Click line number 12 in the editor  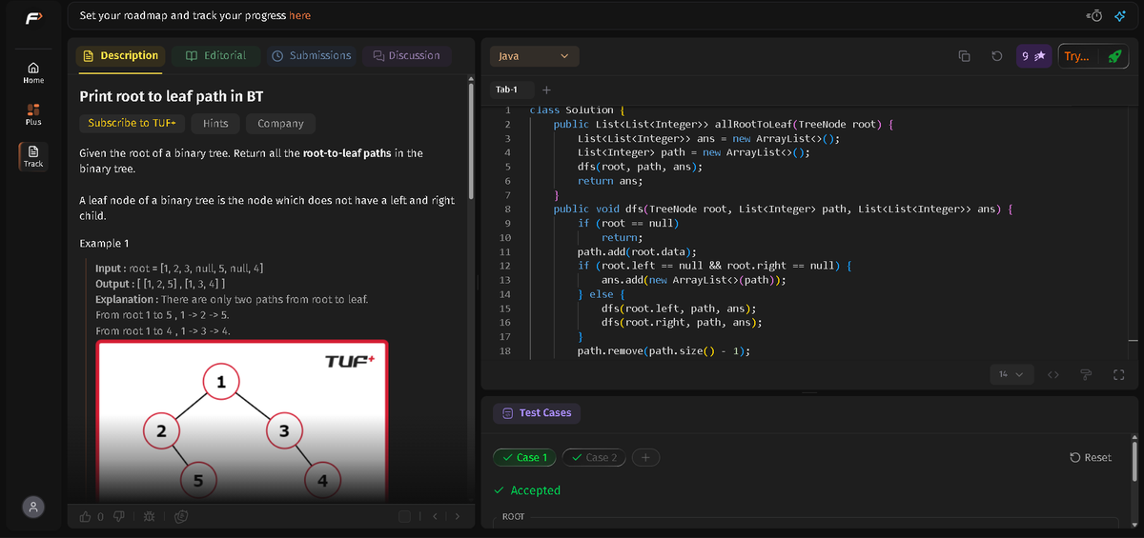[505, 266]
